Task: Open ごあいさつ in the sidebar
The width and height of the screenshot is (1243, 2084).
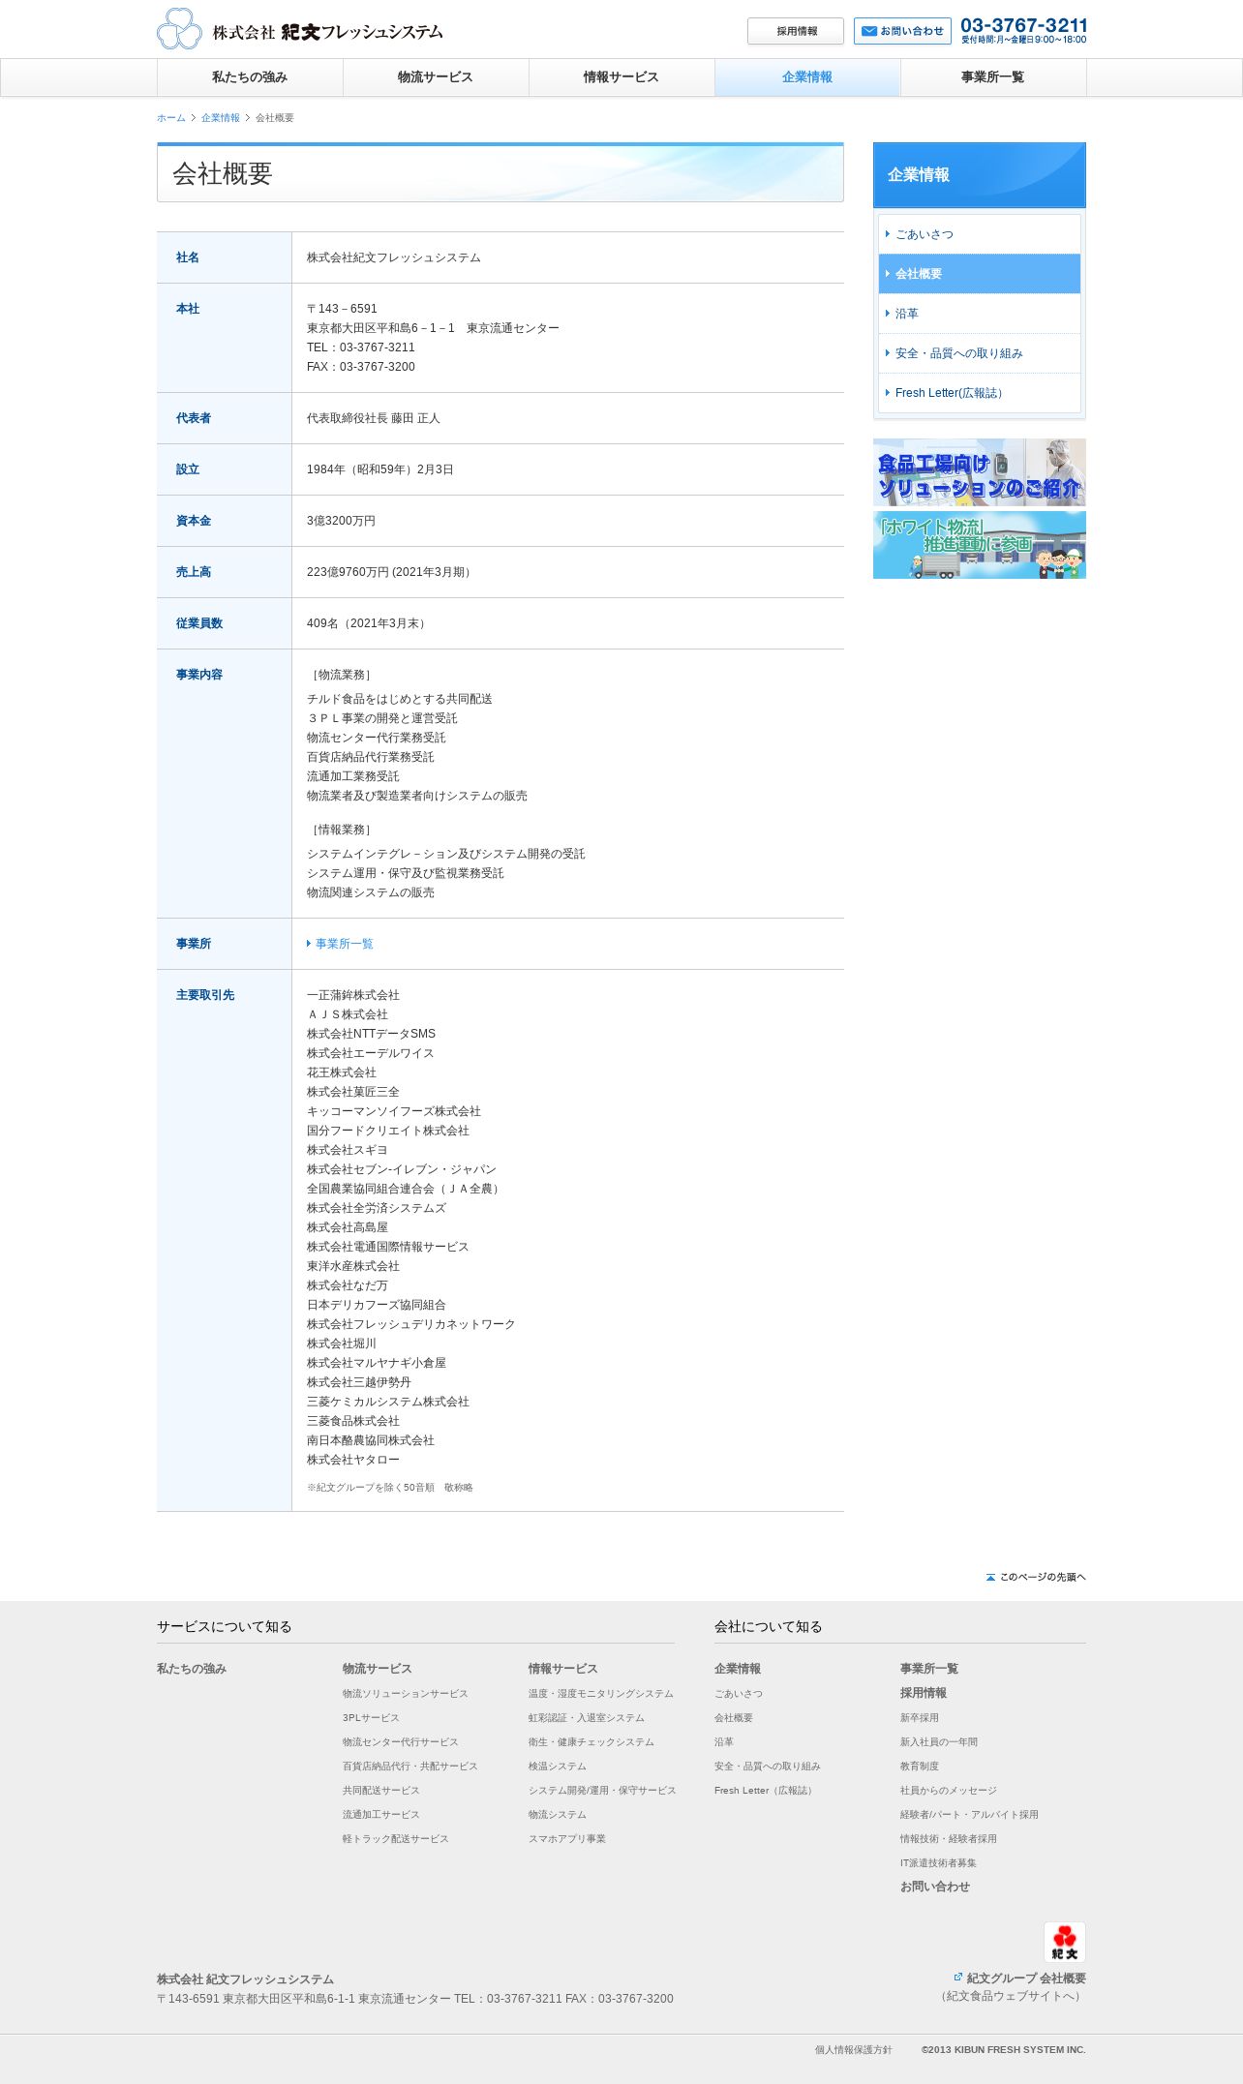Action: pos(980,234)
